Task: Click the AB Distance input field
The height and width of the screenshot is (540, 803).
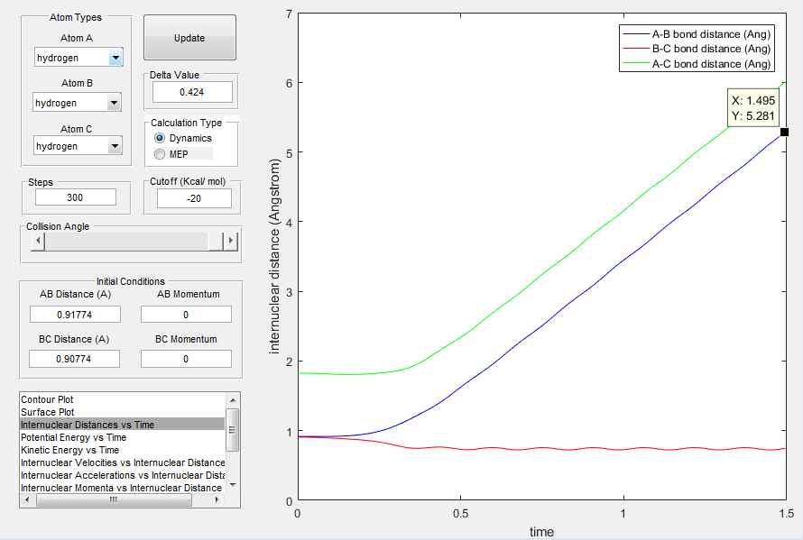Action: (75, 315)
